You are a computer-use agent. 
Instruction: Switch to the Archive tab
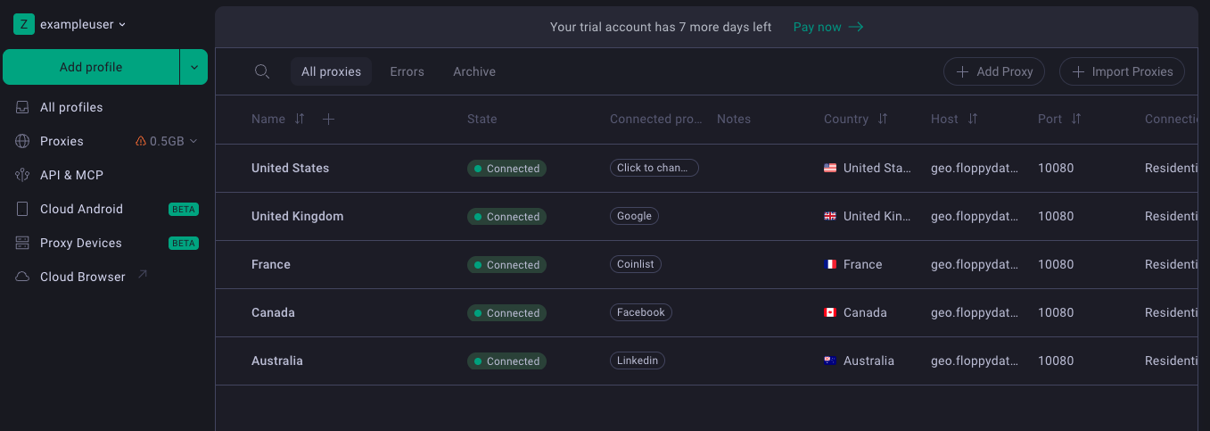pyautogui.click(x=473, y=71)
